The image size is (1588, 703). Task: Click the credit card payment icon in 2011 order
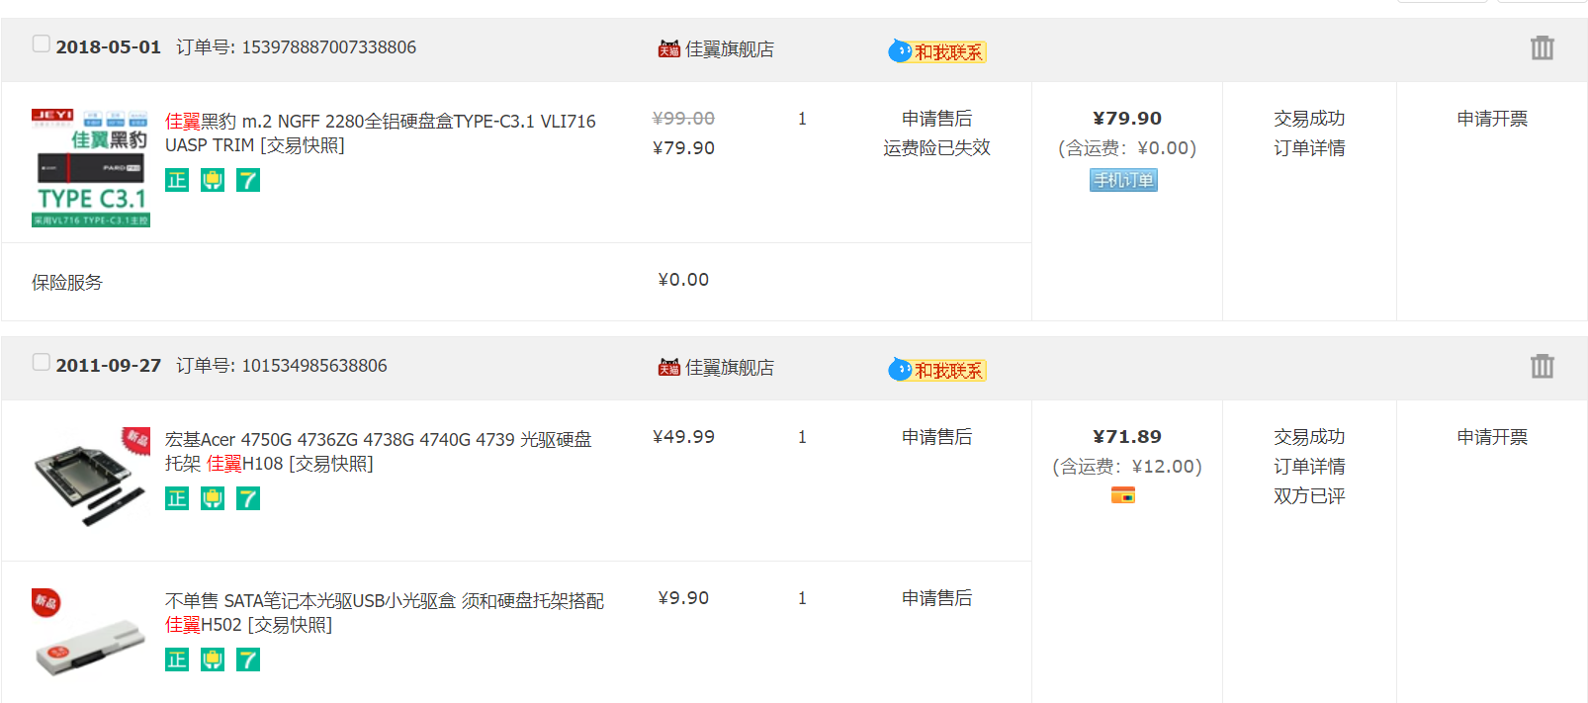(x=1123, y=495)
